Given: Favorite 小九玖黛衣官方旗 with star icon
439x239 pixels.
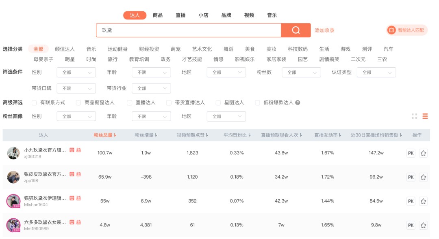Looking at the screenshot, I should tap(423, 153).
